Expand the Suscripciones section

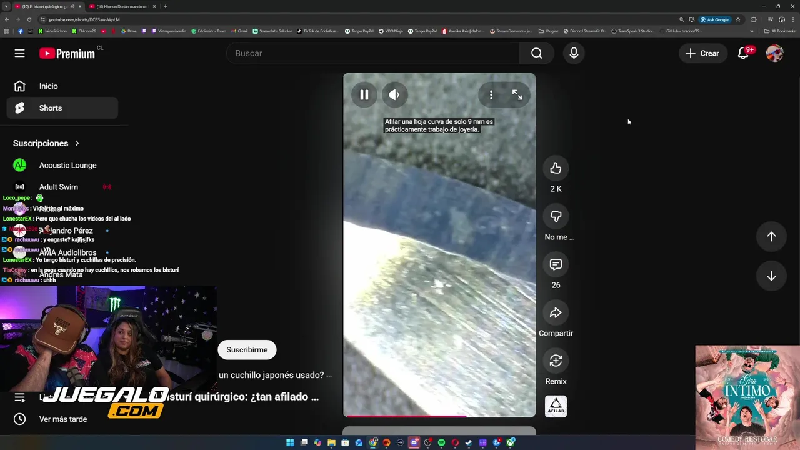(x=46, y=143)
